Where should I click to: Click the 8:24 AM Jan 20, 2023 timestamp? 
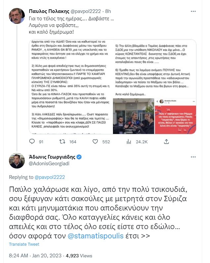pyautogui.click(x=35, y=256)
